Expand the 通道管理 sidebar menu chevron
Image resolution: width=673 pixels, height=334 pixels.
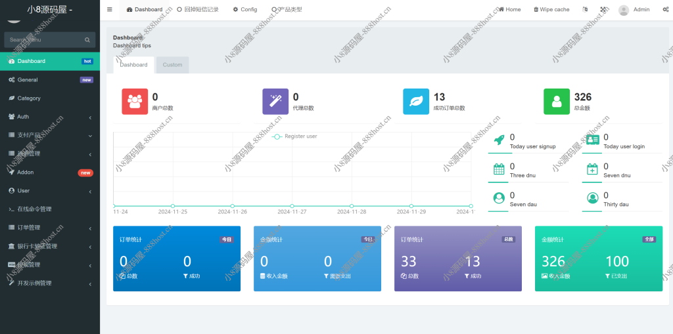(x=90, y=154)
